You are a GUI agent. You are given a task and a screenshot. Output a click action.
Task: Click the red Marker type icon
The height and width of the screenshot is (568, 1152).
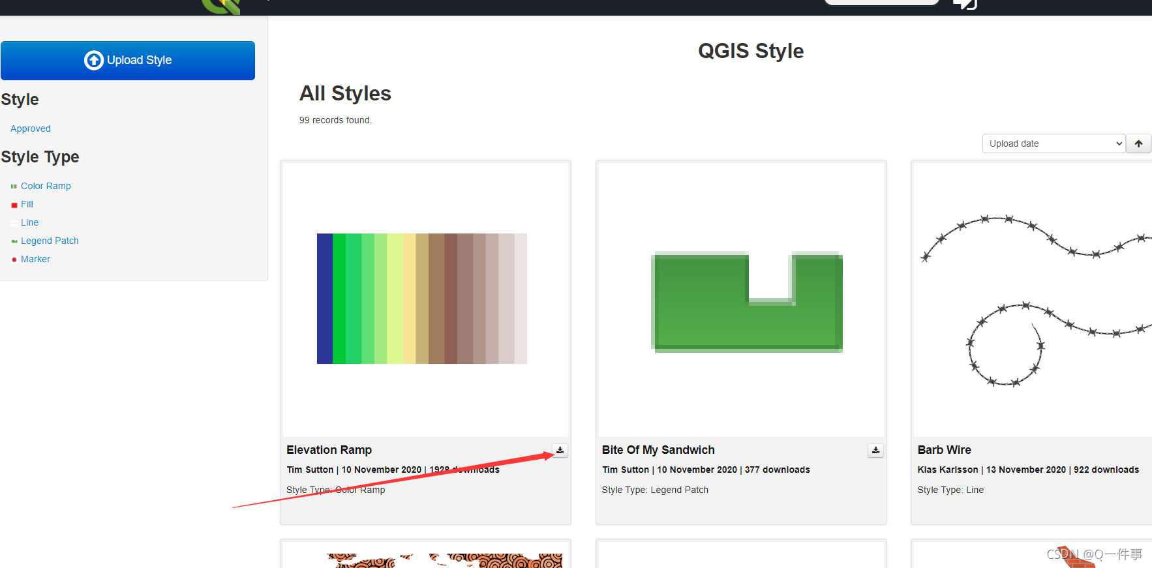[14, 260]
